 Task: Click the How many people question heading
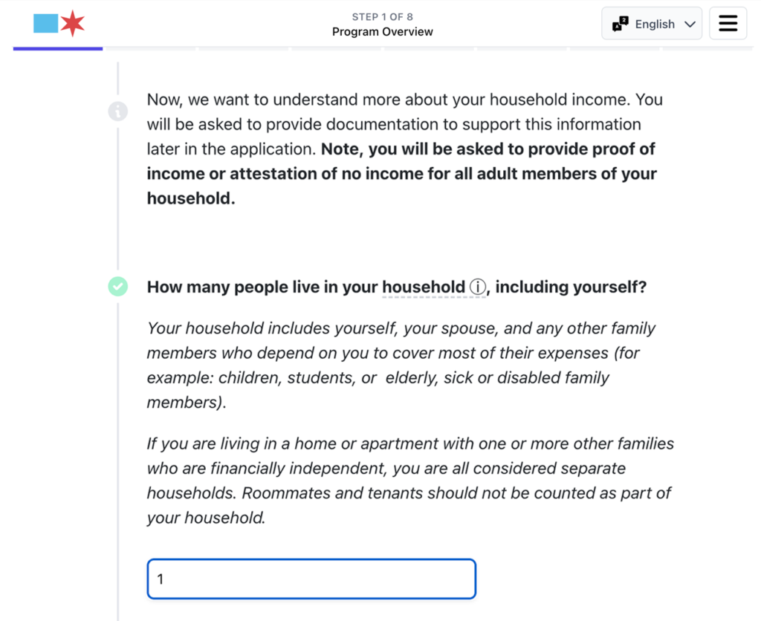396,287
